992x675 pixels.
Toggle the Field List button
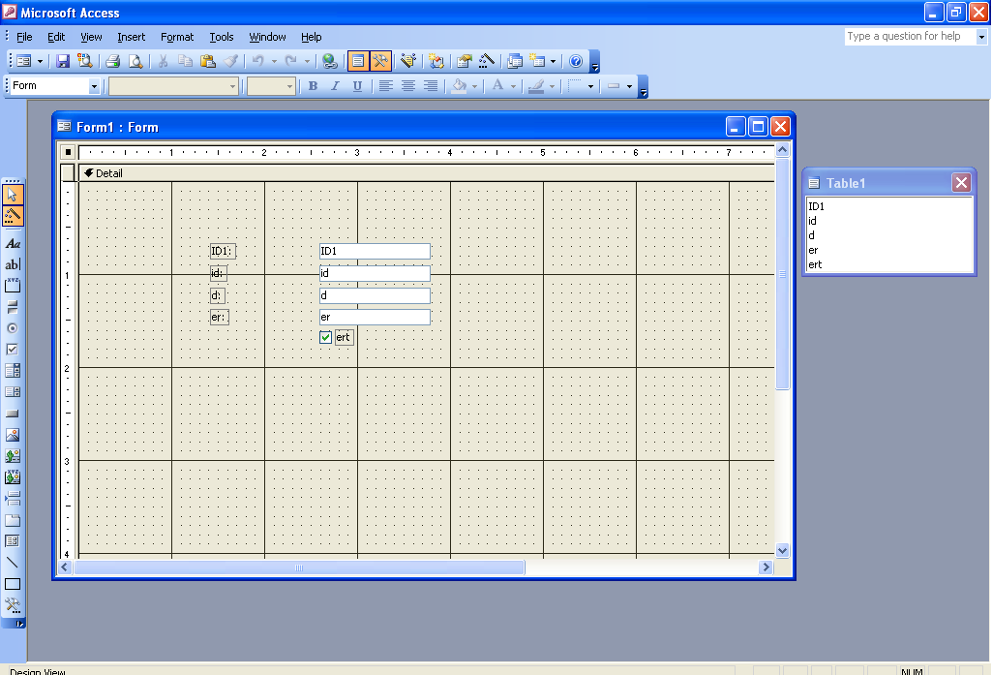pos(358,61)
